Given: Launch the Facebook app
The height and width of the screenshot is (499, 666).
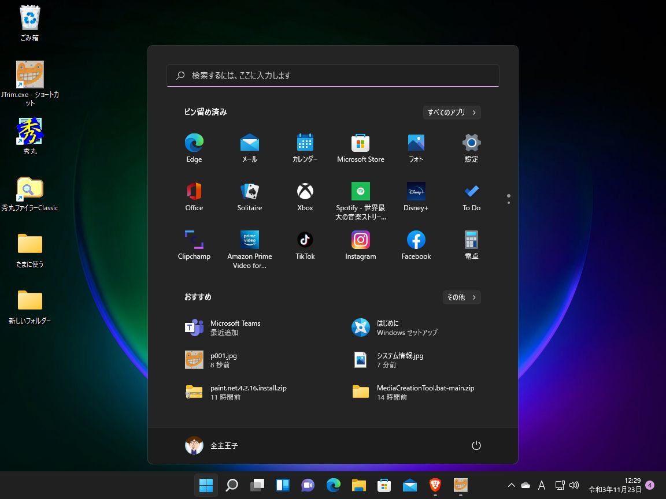Looking at the screenshot, I should click(x=416, y=245).
